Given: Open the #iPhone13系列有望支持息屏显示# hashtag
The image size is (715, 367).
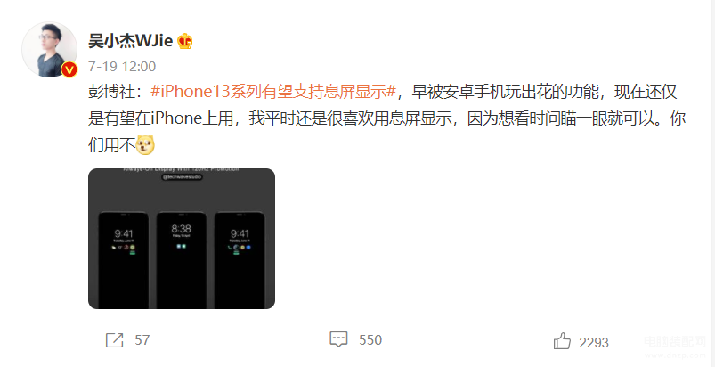Looking at the screenshot, I should pos(272,93).
